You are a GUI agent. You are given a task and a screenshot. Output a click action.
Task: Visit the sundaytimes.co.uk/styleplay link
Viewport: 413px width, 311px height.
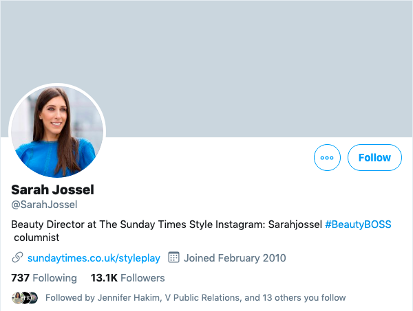94,258
